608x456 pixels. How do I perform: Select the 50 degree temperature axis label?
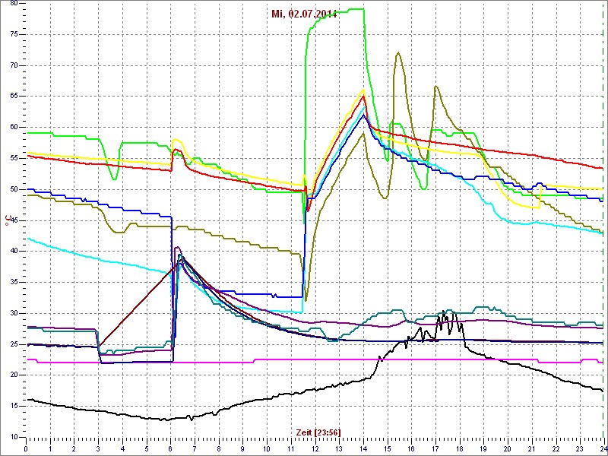point(13,189)
